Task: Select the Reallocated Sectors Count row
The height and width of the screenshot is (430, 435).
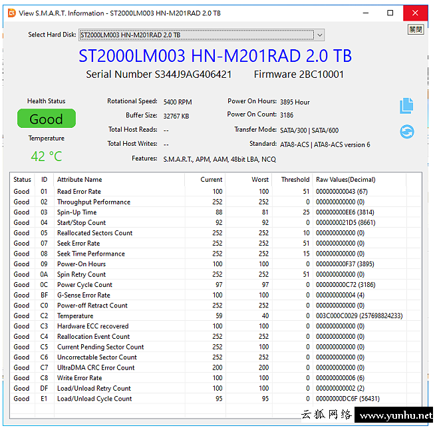Action: 216,233
